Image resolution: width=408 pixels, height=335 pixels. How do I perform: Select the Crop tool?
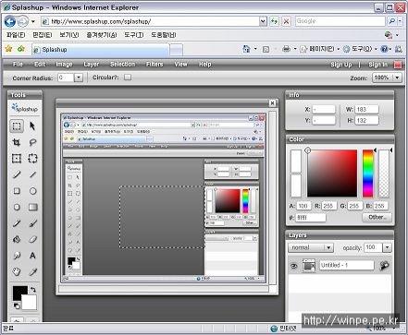coord(17,142)
